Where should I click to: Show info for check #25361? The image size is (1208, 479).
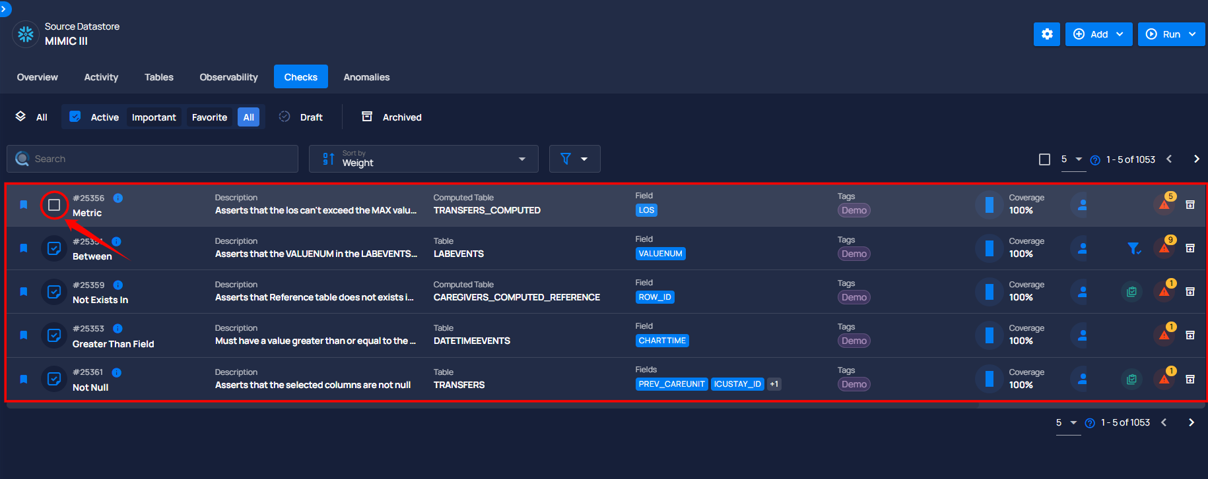point(117,372)
